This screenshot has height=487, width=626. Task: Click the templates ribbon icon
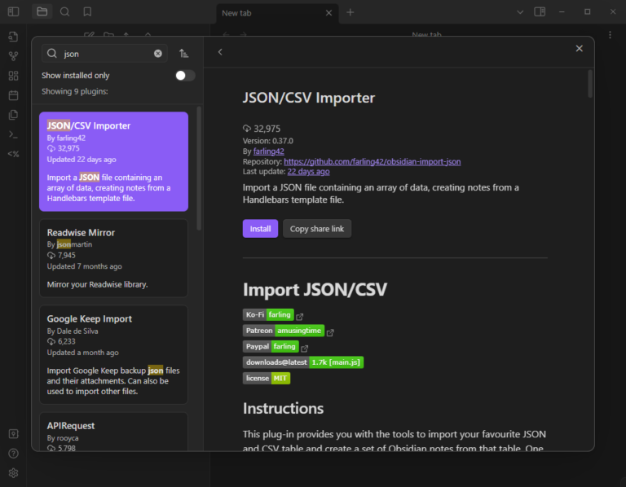tap(13, 115)
